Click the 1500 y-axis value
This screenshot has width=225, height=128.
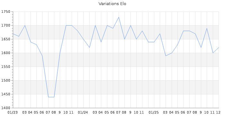tap(6, 81)
